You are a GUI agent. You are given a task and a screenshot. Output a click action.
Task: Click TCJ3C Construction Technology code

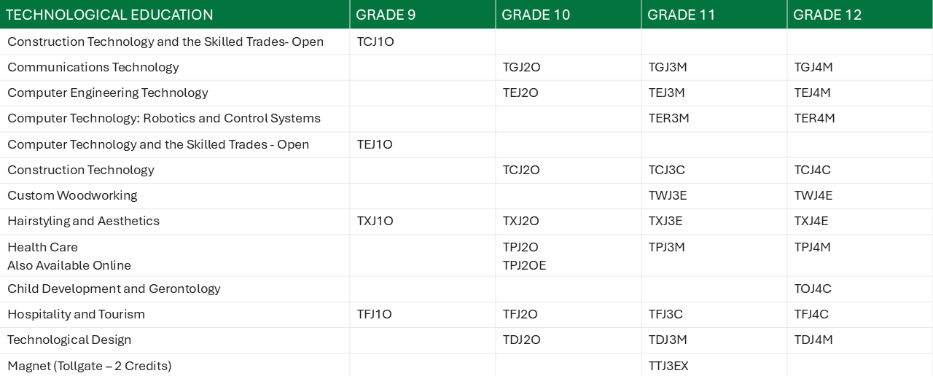pyautogui.click(x=667, y=170)
